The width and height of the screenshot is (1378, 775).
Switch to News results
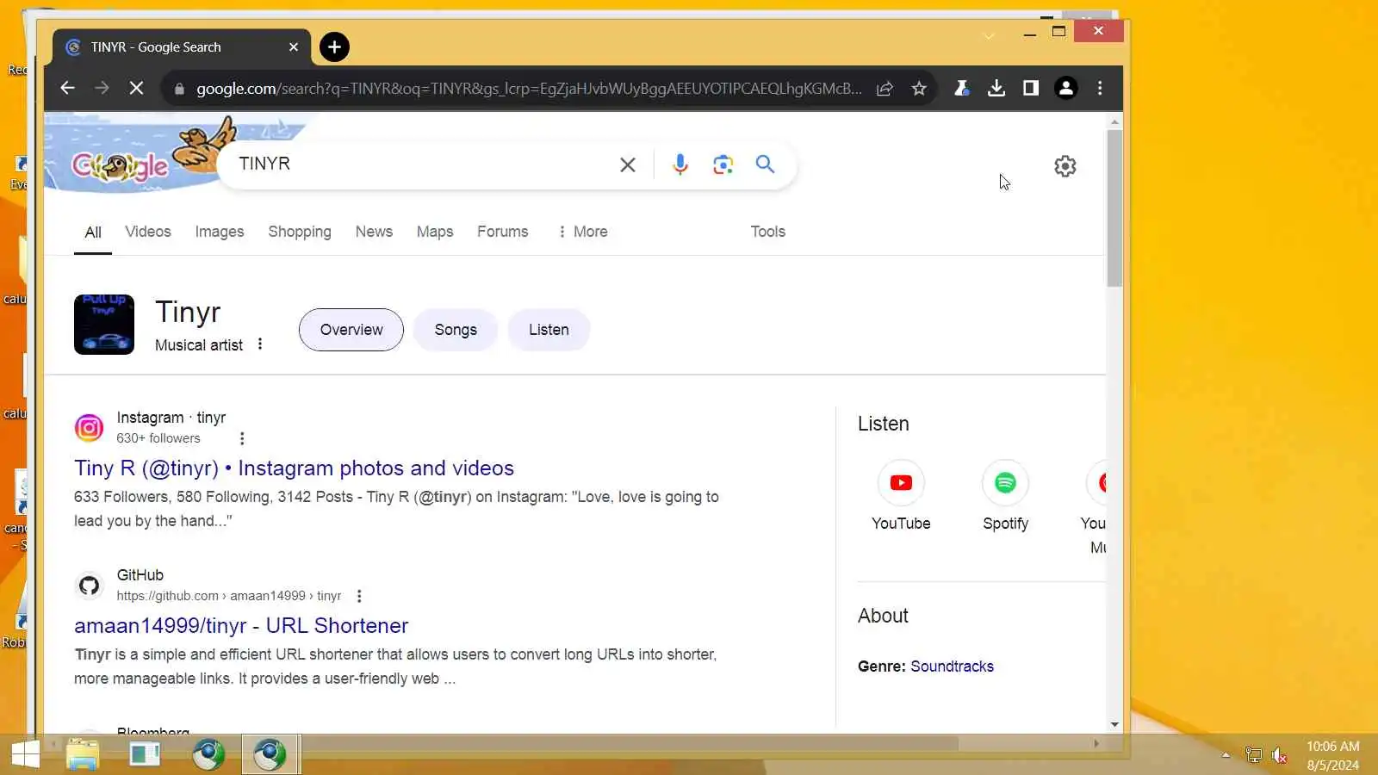pyautogui.click(x=374, y=232)
